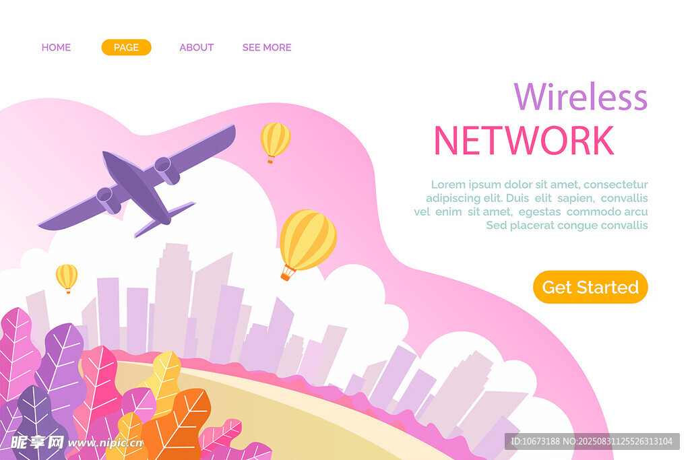The image size is (690, 460).
Task: Click the small top hot air balloon
Action: (x=275, y=143)
